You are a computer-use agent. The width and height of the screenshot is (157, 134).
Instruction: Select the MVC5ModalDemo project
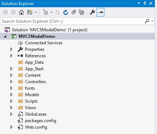[37, 36]
